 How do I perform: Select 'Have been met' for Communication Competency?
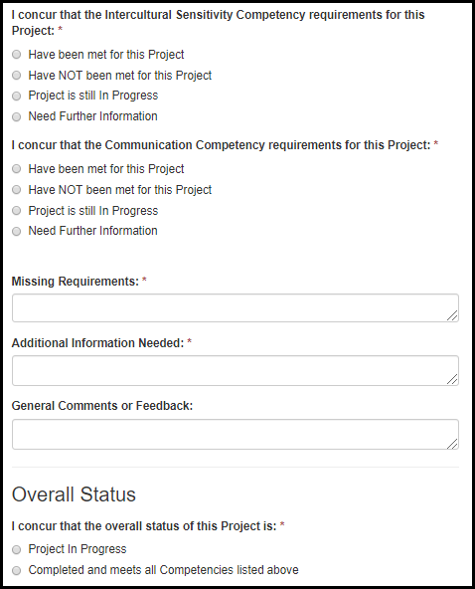tap(16, 169)
